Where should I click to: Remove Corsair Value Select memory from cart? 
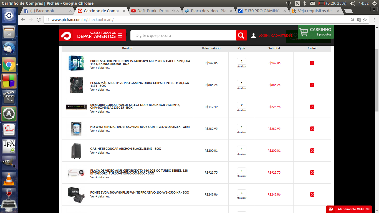(x=312, y=107)
